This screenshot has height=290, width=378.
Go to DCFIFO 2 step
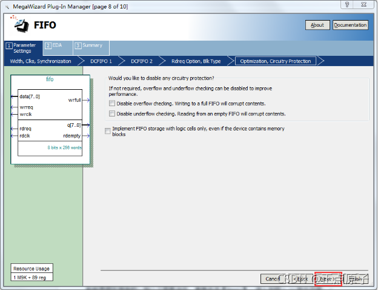(142, 61)
